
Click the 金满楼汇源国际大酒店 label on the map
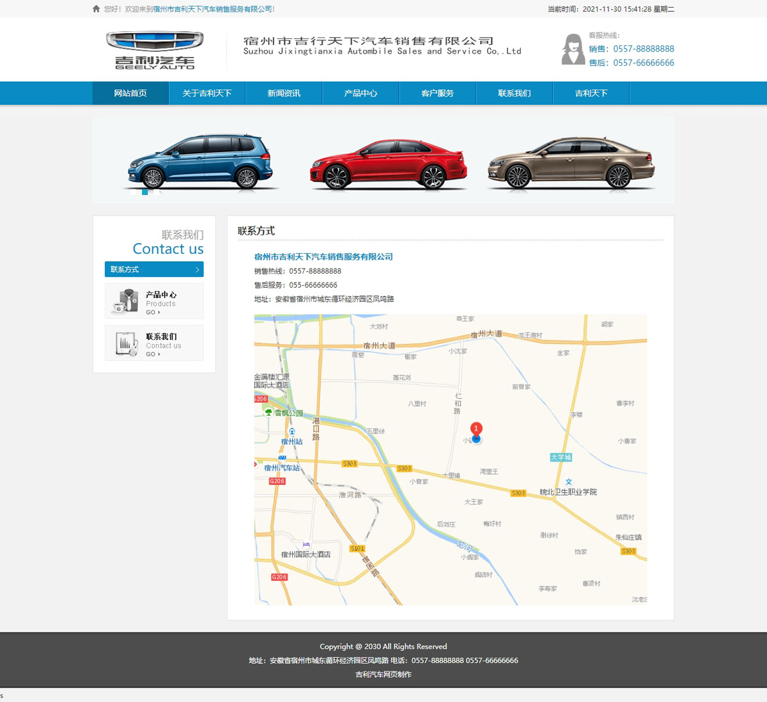pos(272,381)
